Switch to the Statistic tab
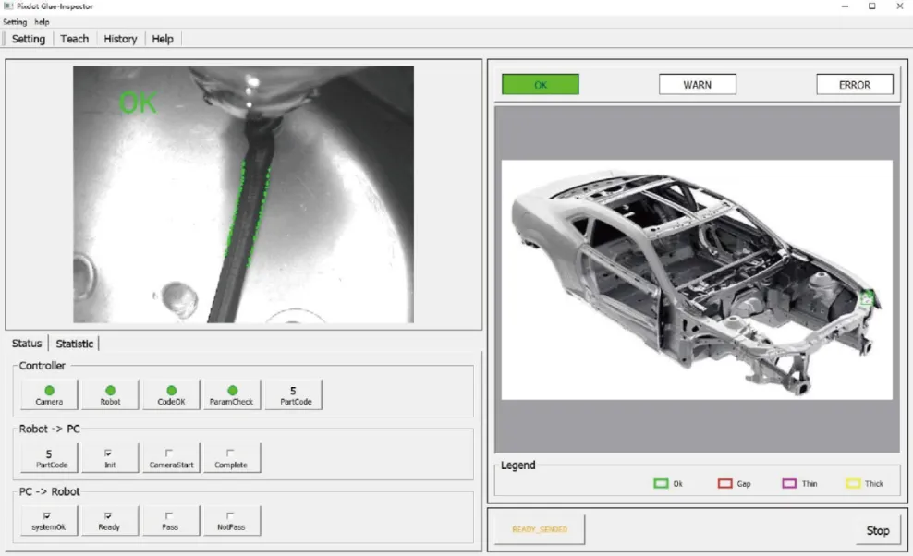Viewport: 913px width, 556px height. pos(75,344)
